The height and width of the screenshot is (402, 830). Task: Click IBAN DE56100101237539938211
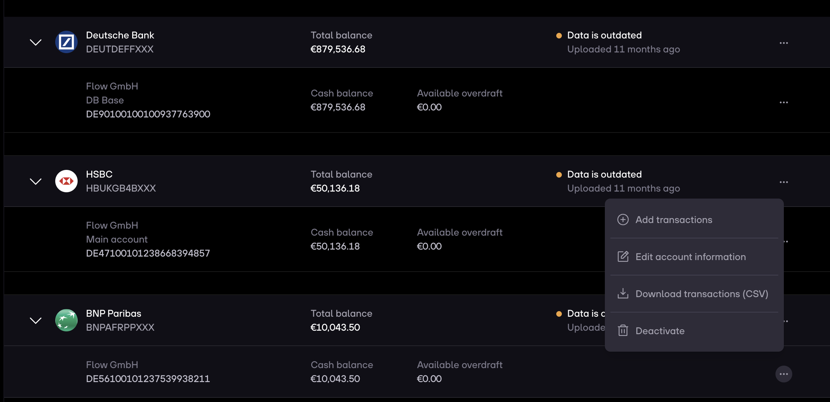click(x=148, y=379)
